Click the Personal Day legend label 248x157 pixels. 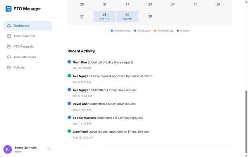165,31
